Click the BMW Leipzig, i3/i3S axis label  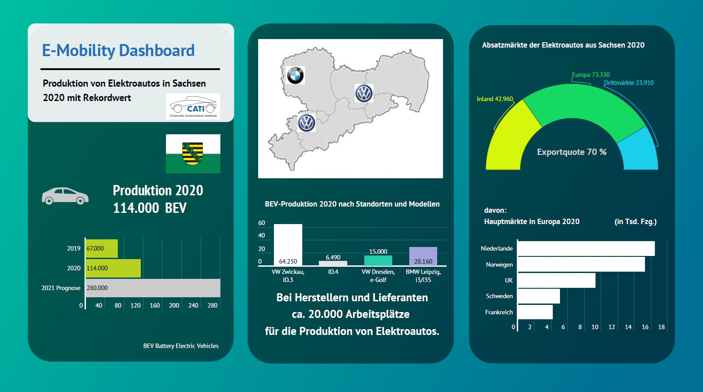click(x=423, y=276)
